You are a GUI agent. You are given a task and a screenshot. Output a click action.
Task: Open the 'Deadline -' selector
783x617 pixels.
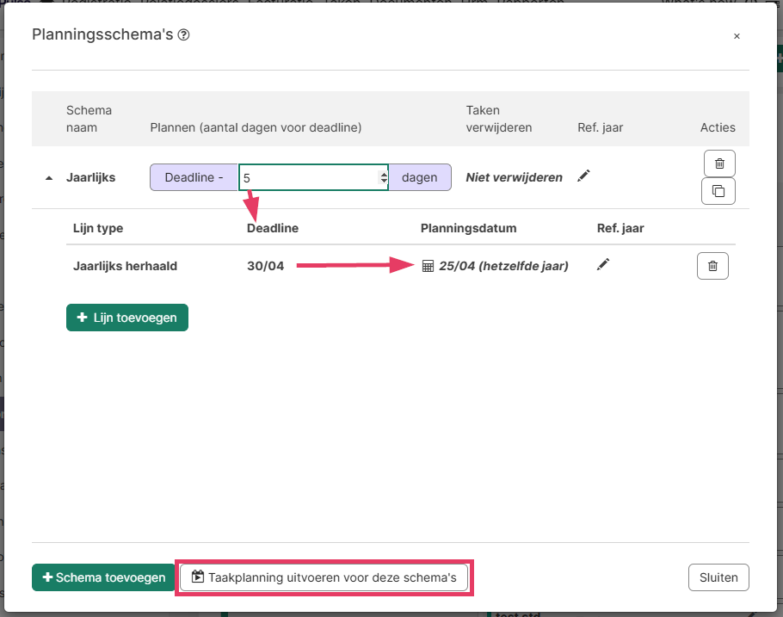194,177
